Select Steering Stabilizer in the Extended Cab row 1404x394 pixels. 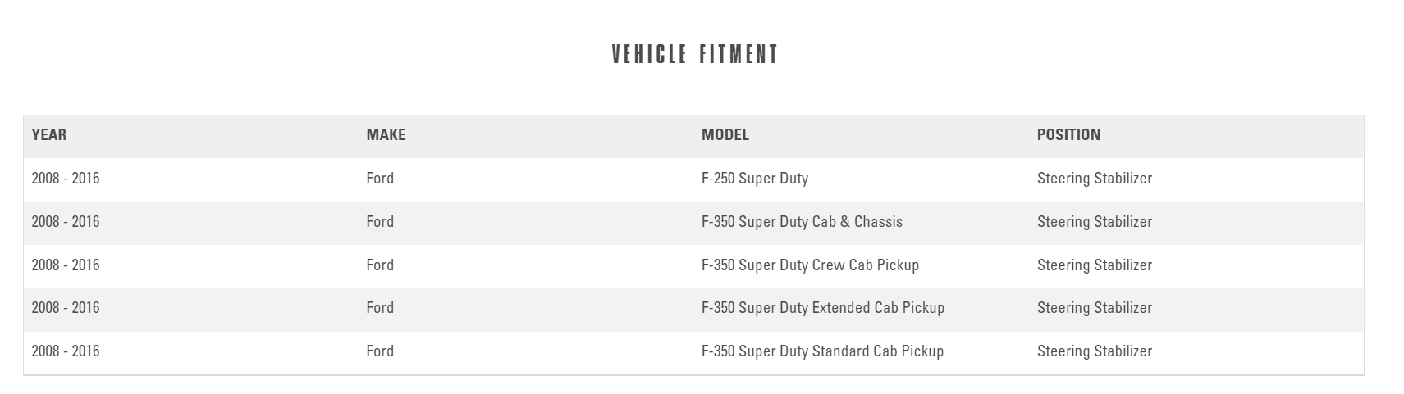(x=1094, y=308)
